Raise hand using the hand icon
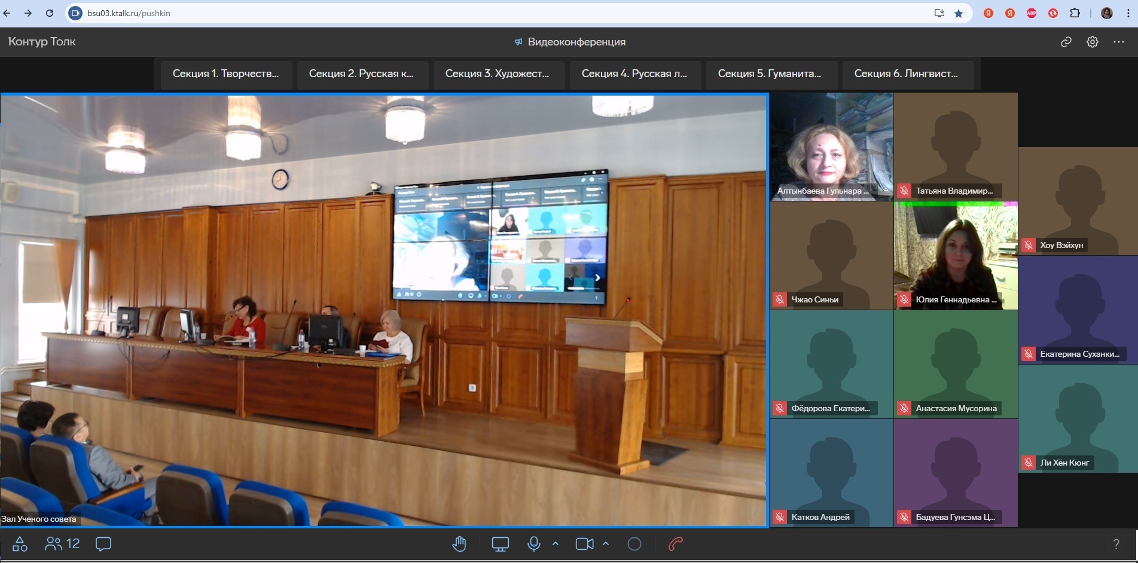Image resolution: width=1138 pixels, height=563 pixels. pos(459,544)
